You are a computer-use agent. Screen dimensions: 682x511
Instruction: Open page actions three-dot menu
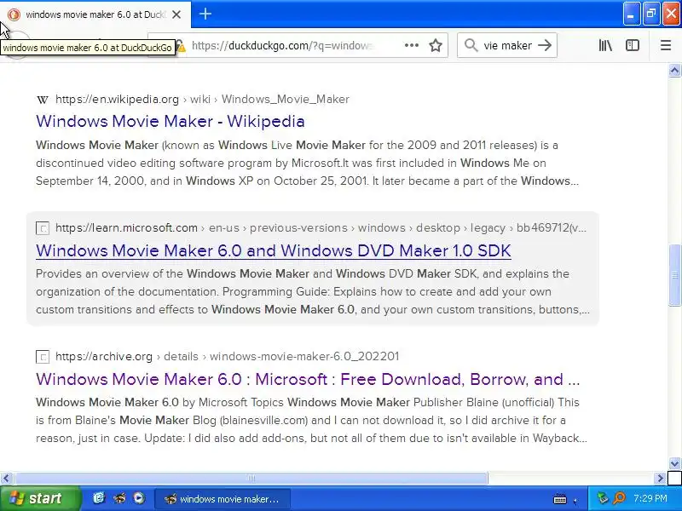click(412, 45)
